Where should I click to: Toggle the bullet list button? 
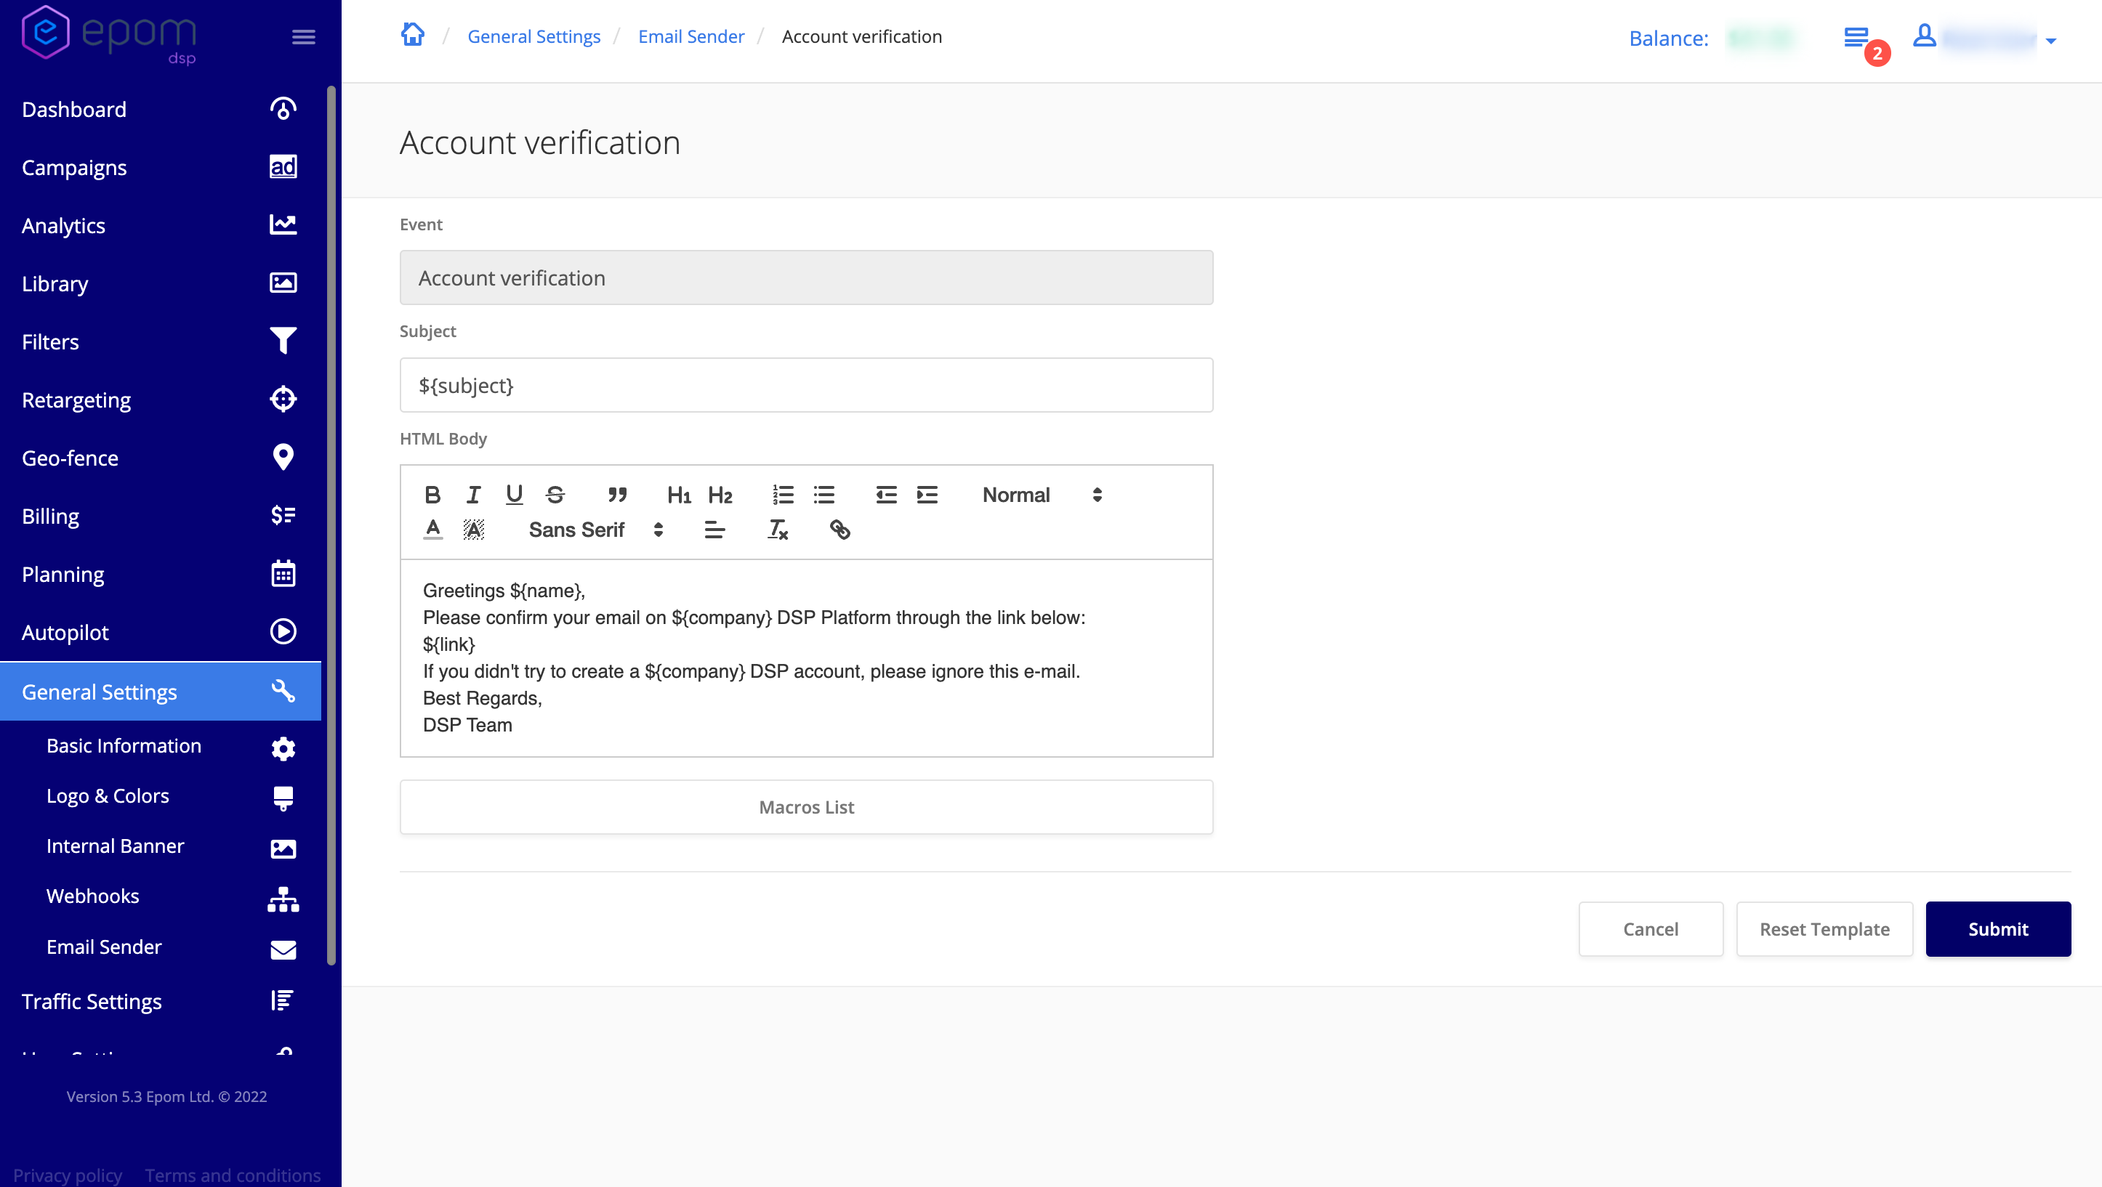[824, 495]
